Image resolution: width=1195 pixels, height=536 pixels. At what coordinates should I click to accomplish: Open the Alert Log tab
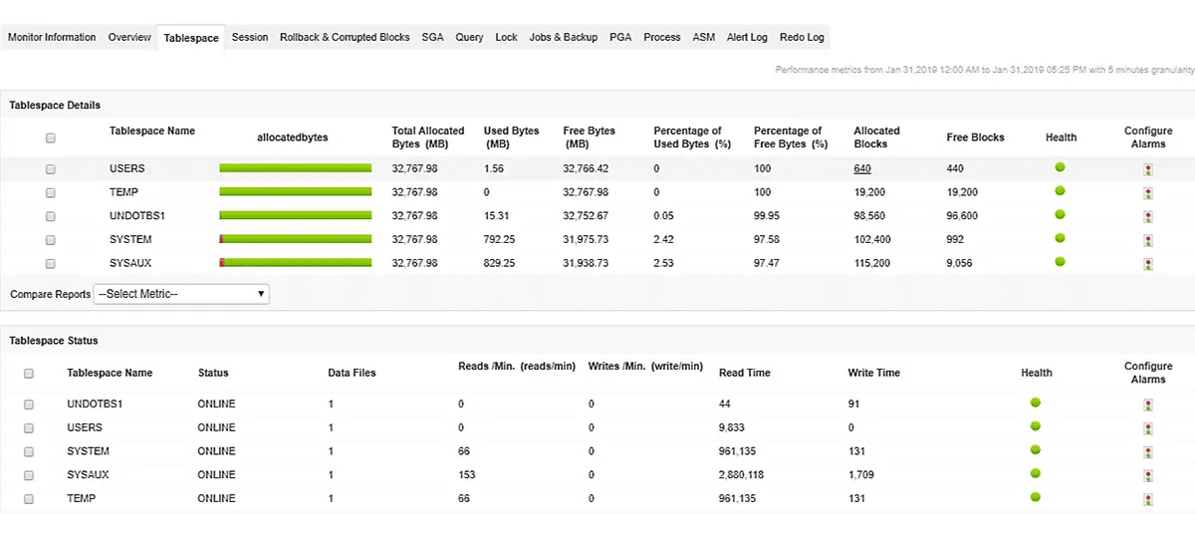pyautogui.click(x=747, y=38)
